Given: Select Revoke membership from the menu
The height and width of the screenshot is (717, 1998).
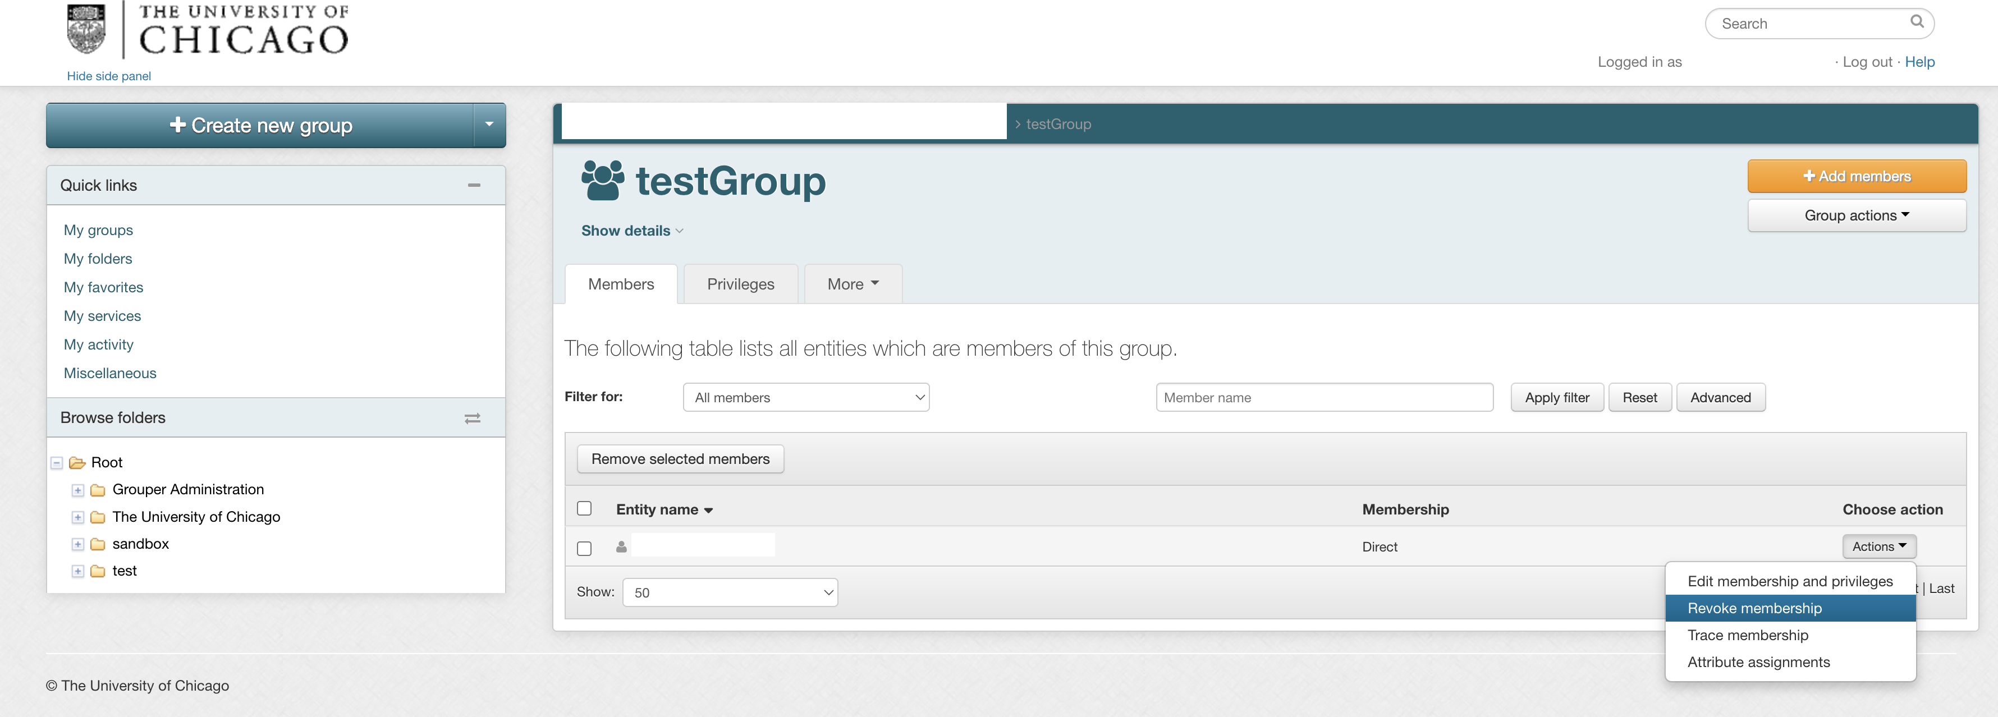Looking at the screenshot, I should coord(1754,609).
